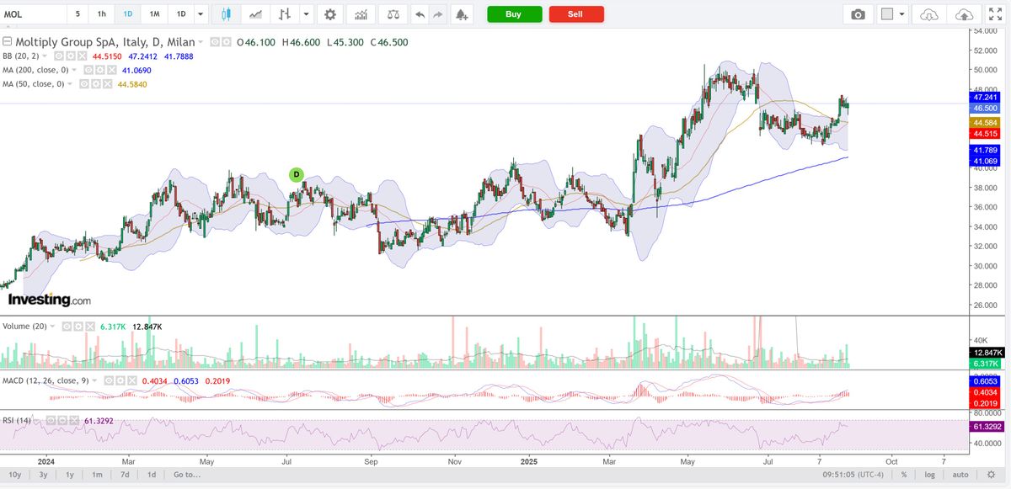
Task: Take a chart snapshot with camera icon
Action: pyautogui.click(x=858, y=14)
